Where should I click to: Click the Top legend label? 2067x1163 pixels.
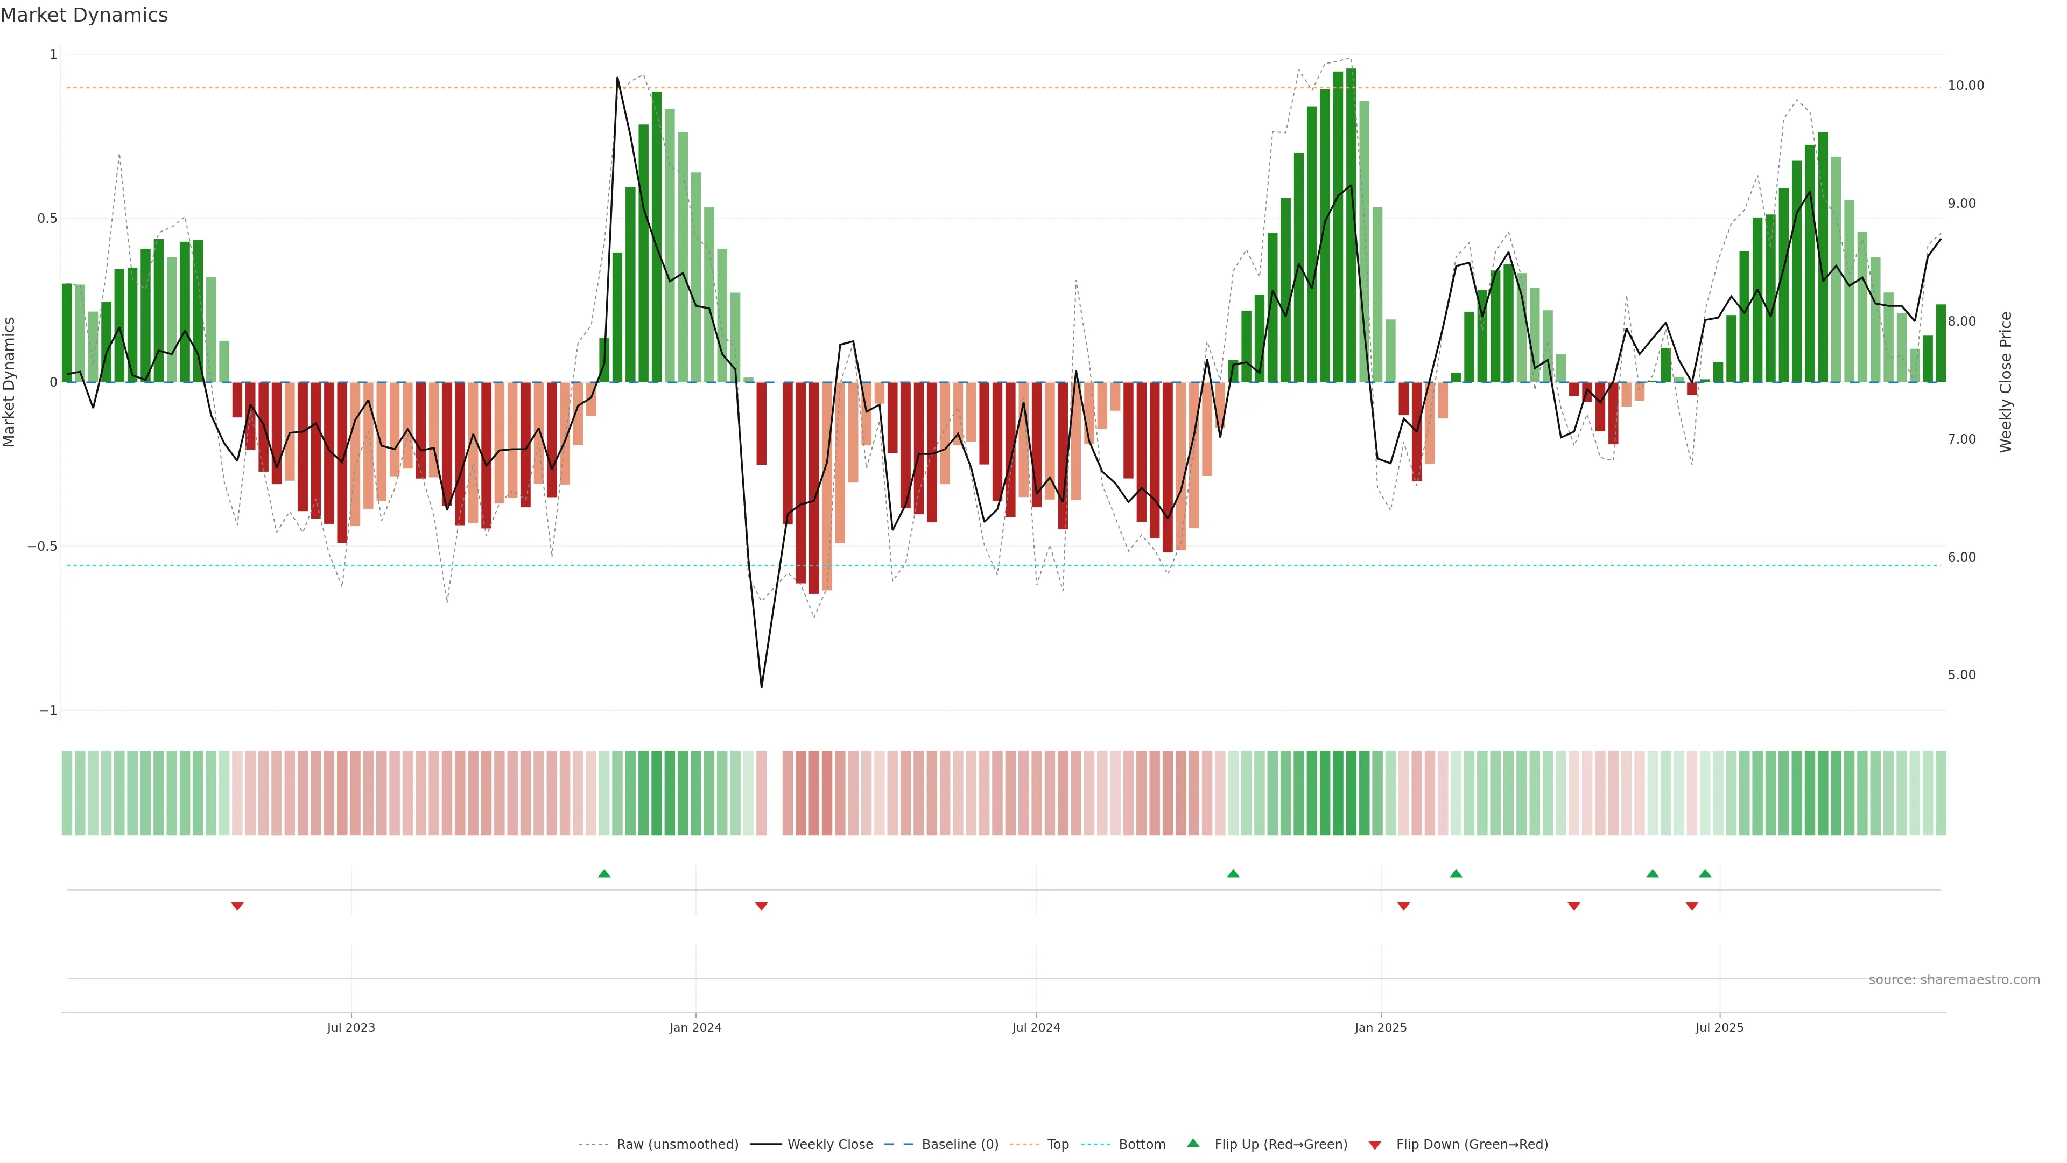tap(1058, 1145)
